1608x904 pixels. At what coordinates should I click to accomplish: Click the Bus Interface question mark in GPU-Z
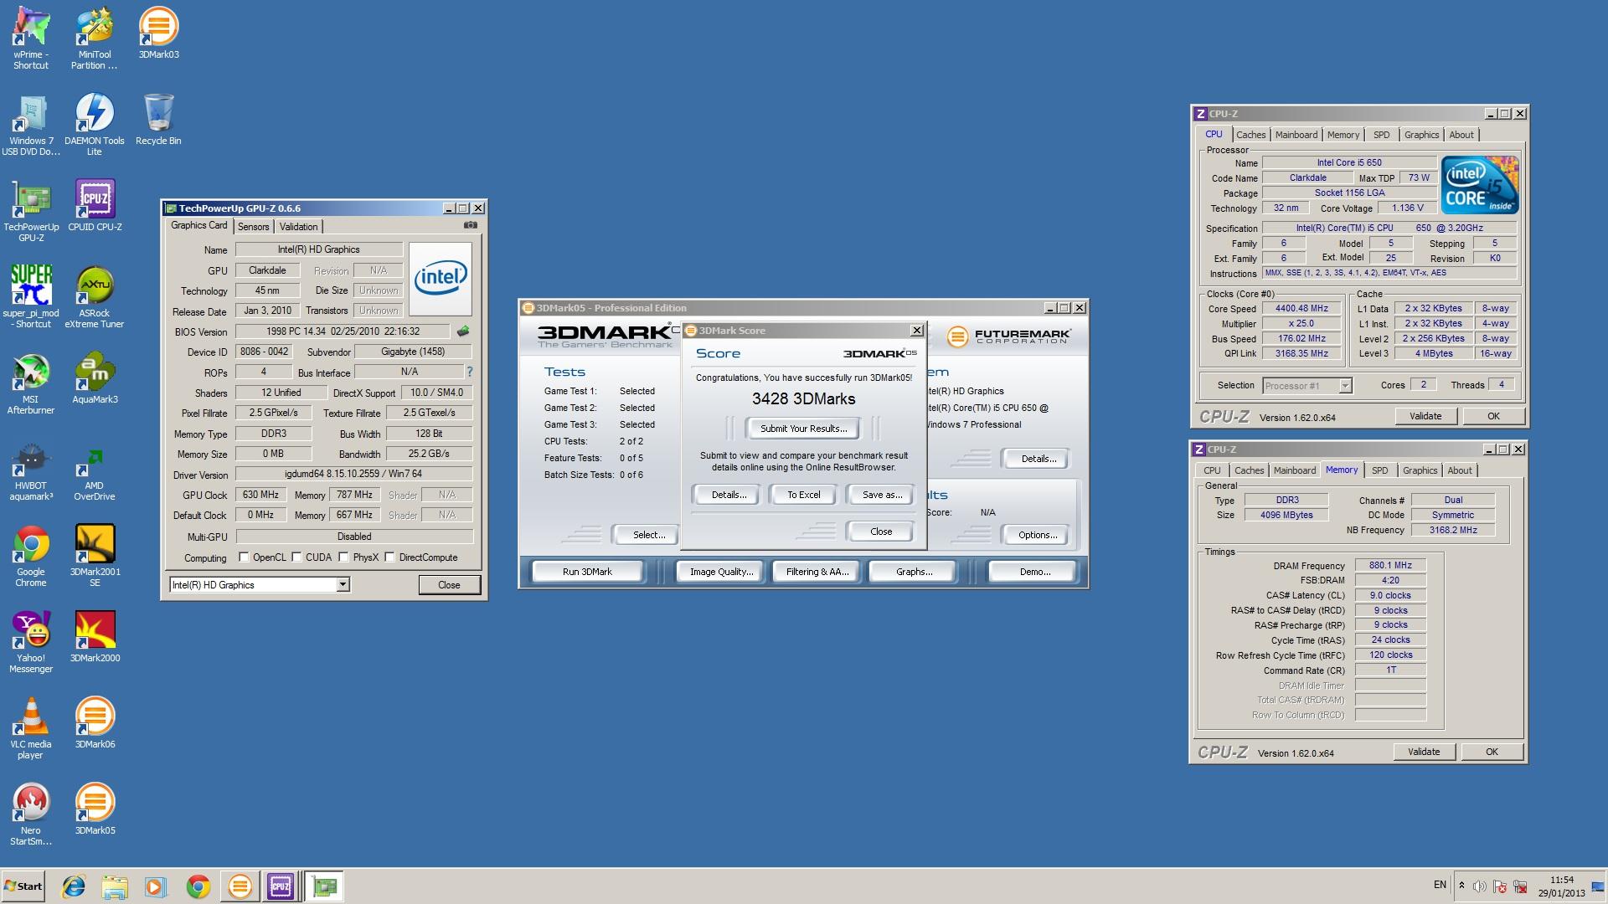pos(469,372)
